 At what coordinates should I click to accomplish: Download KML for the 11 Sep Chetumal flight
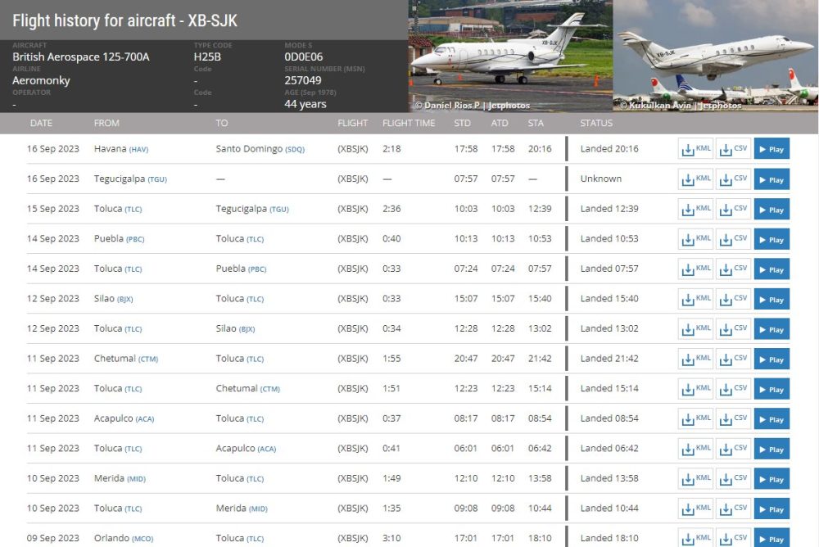pyautogui.click(x=695, y=359)
